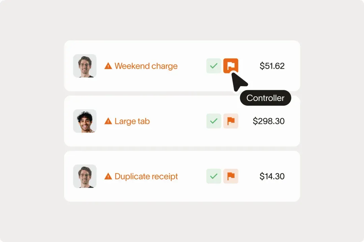Approve the Duplicate receipt checkmark
The width and height of the screenshot is (364, 242).
(x=214, y=176)
